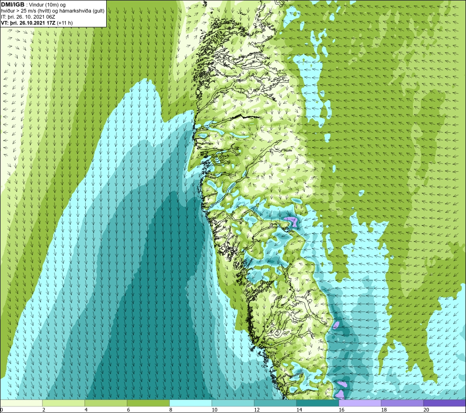Click the 18–20 m/s medium purple legend swatch
The height and width of the screenshot is (413, 466).
[402, 403]
